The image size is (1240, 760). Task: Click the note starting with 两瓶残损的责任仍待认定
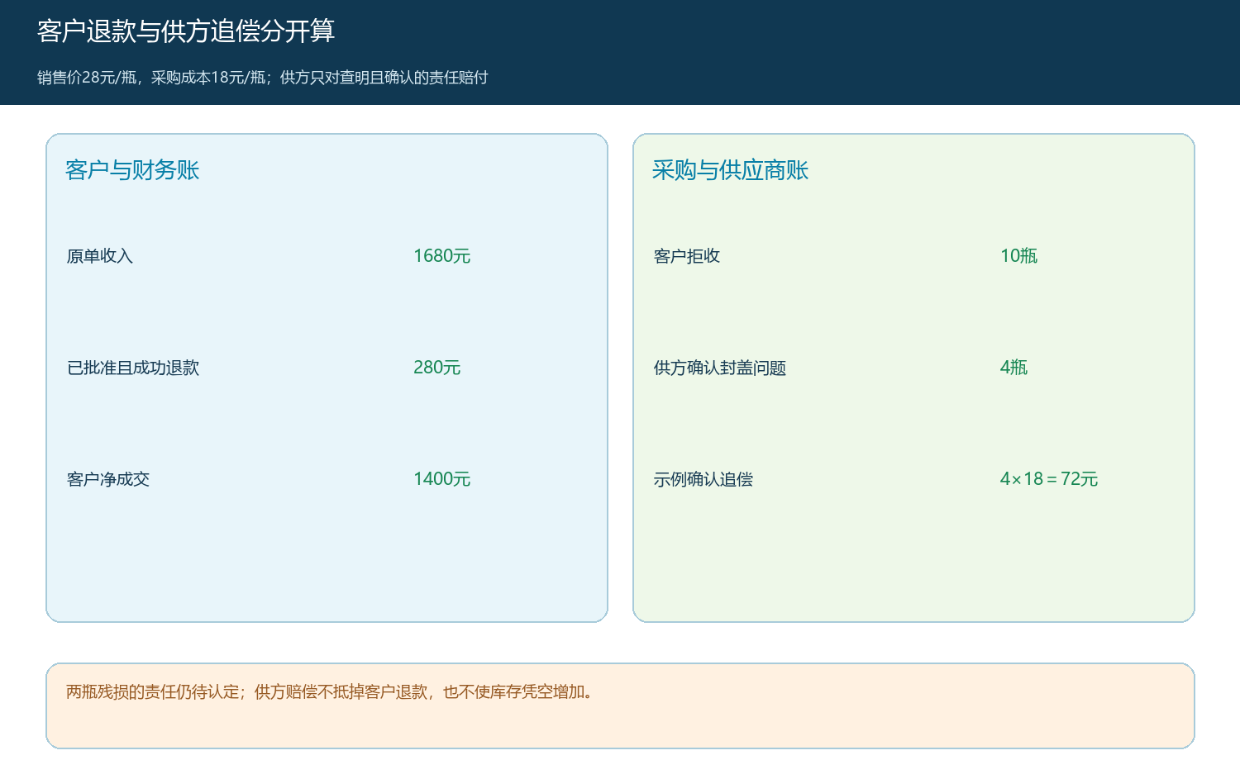tap(331, 692)
